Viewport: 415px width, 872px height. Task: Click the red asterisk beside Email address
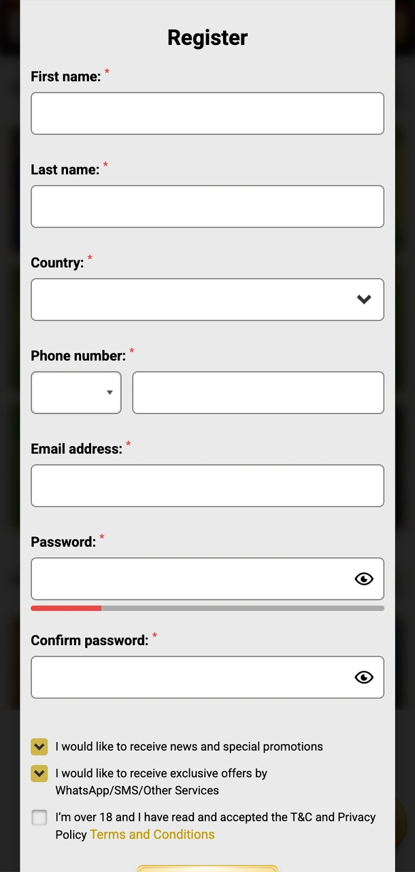coord(128,444)
